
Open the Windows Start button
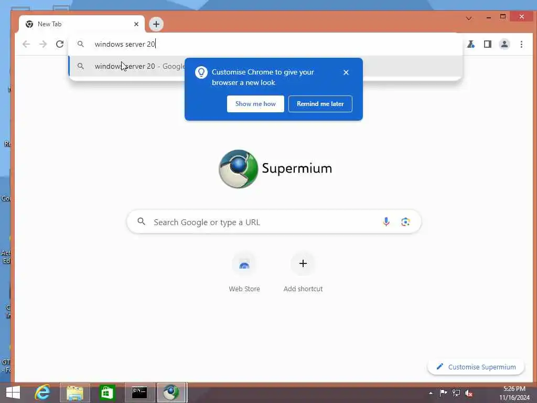tap(13, 393)
